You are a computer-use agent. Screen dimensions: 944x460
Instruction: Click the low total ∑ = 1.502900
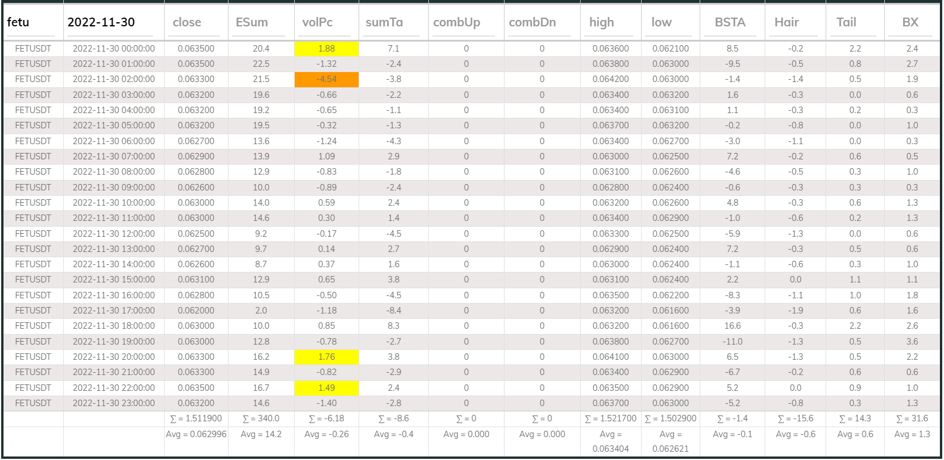[x=671, y=418]
